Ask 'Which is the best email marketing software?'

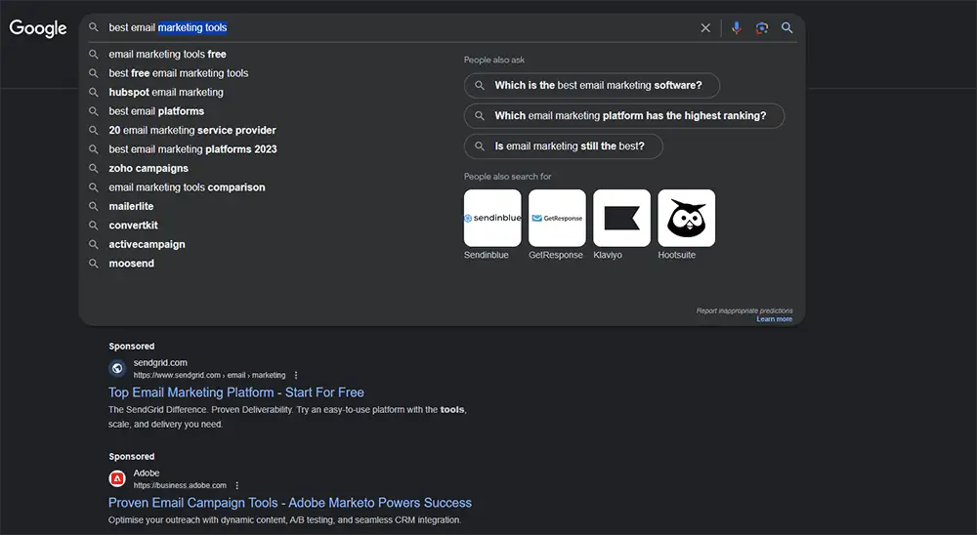coord(592,85)
